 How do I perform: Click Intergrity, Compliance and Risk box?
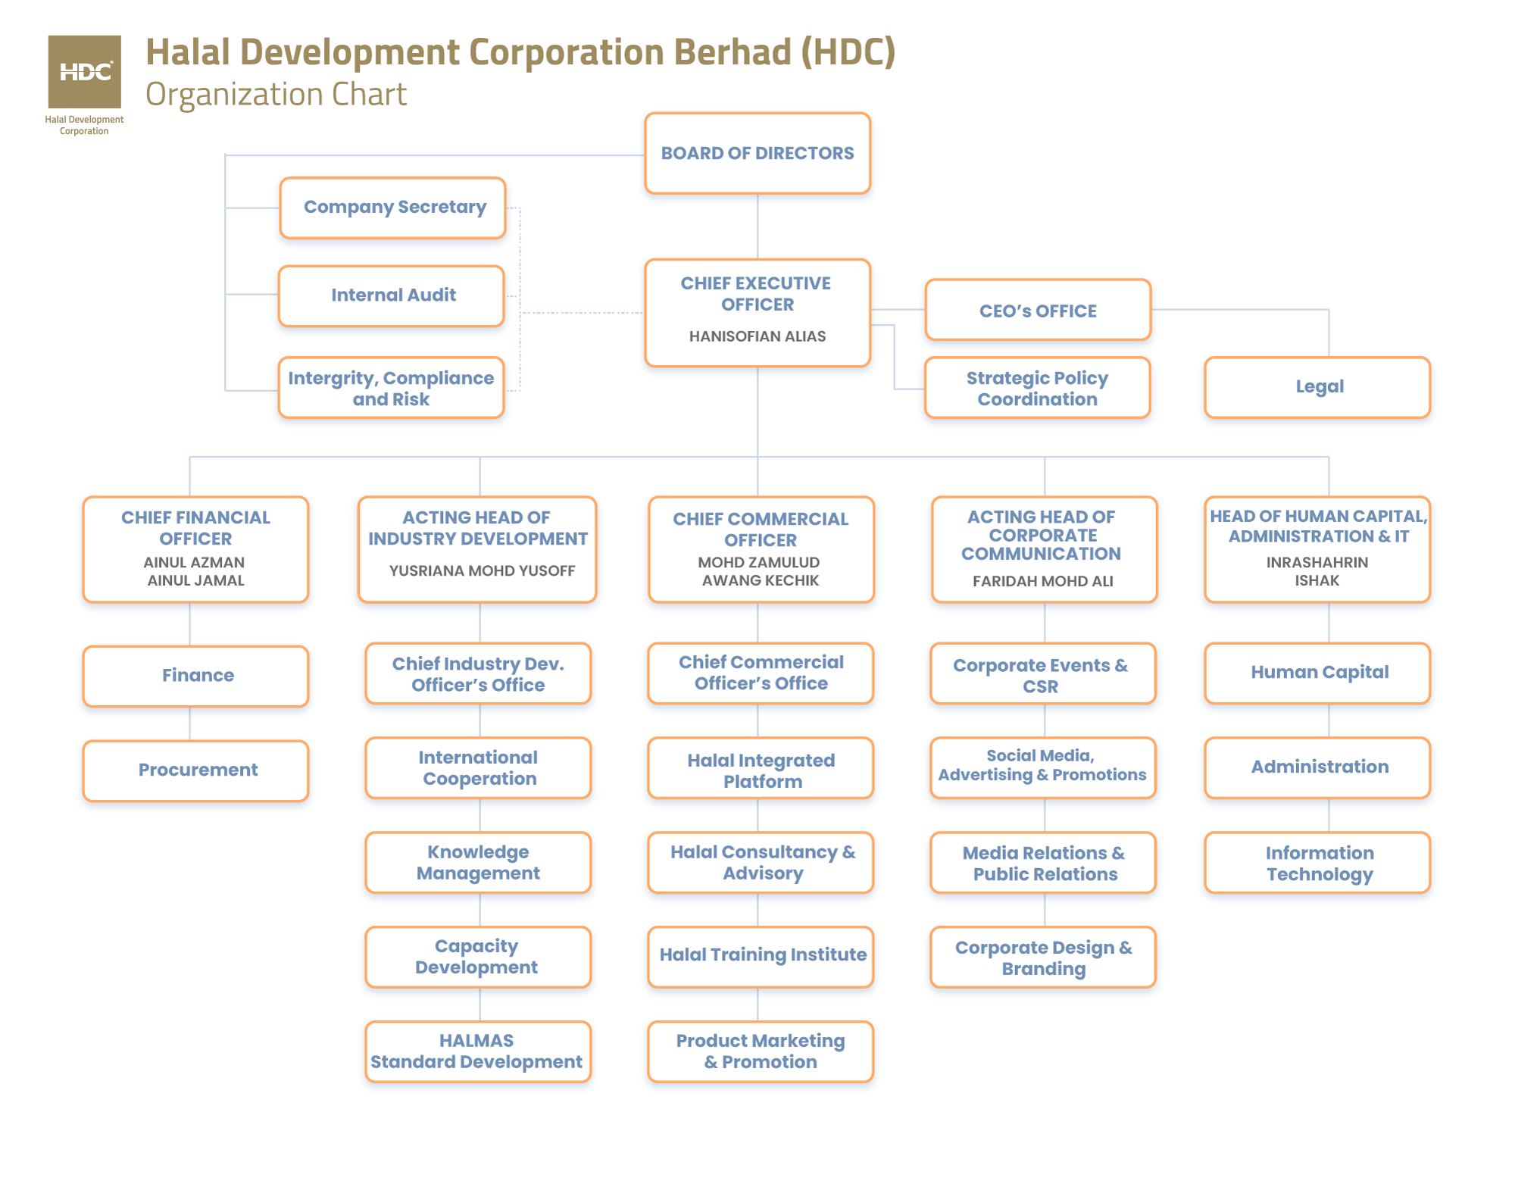(x=392, y=388)
